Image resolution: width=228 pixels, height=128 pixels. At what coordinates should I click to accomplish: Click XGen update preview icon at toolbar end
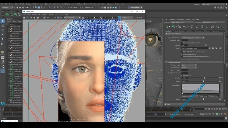point(223,26)
